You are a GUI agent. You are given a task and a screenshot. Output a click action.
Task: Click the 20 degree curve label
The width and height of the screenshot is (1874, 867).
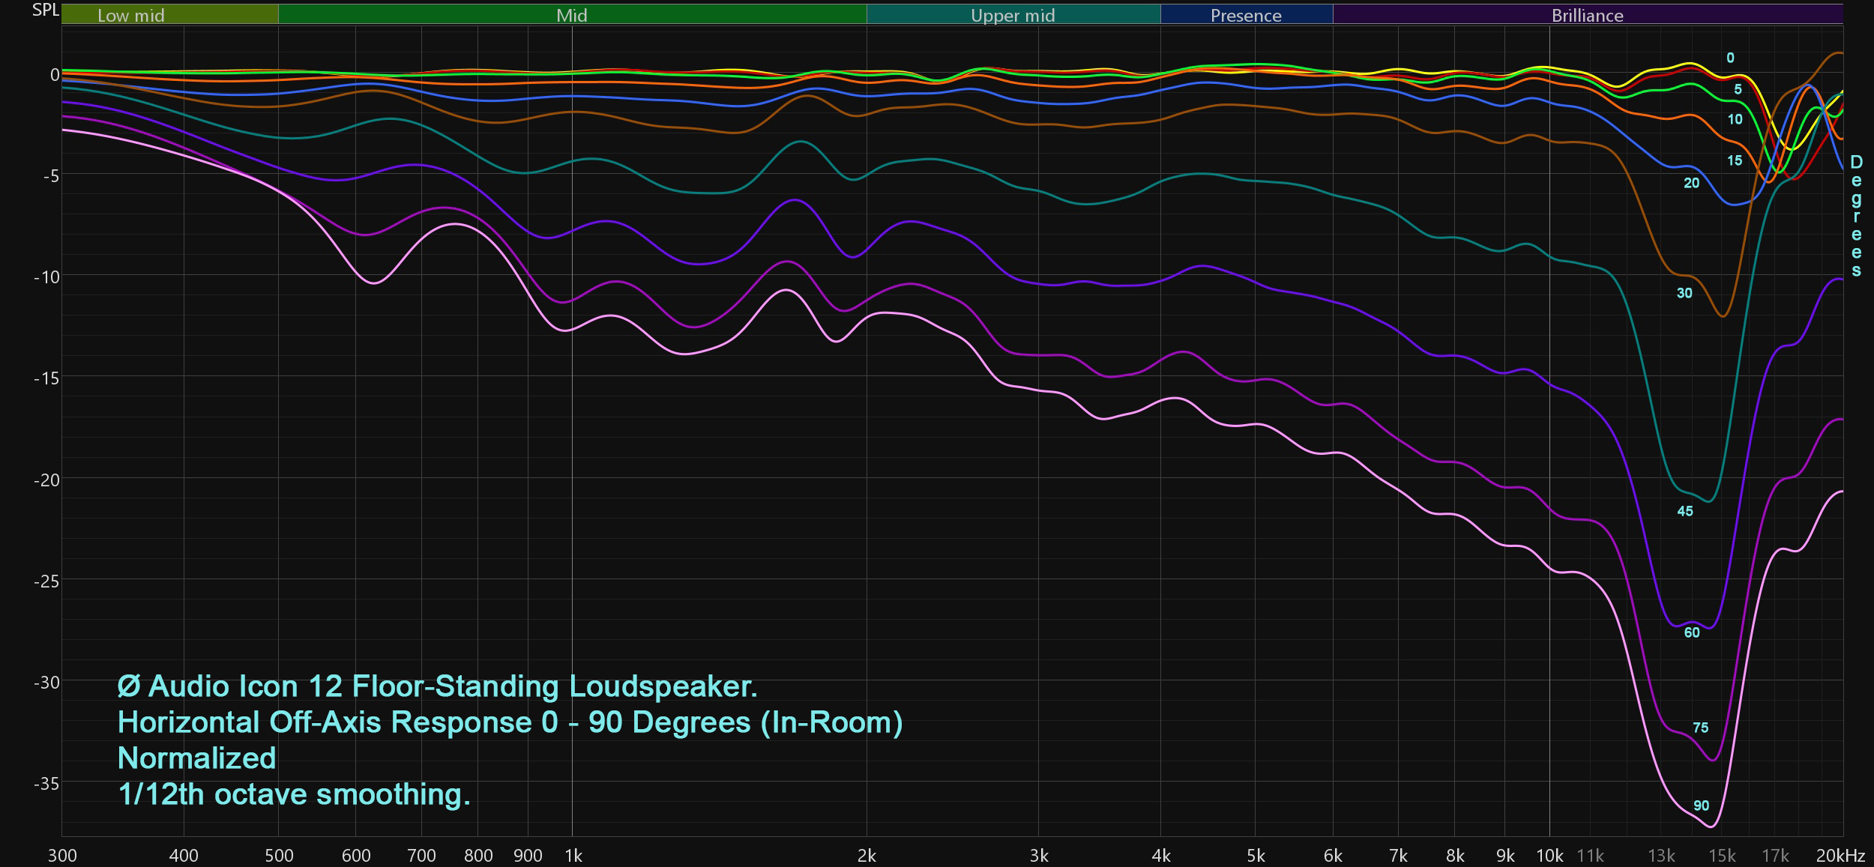(x=1691, y=183)
